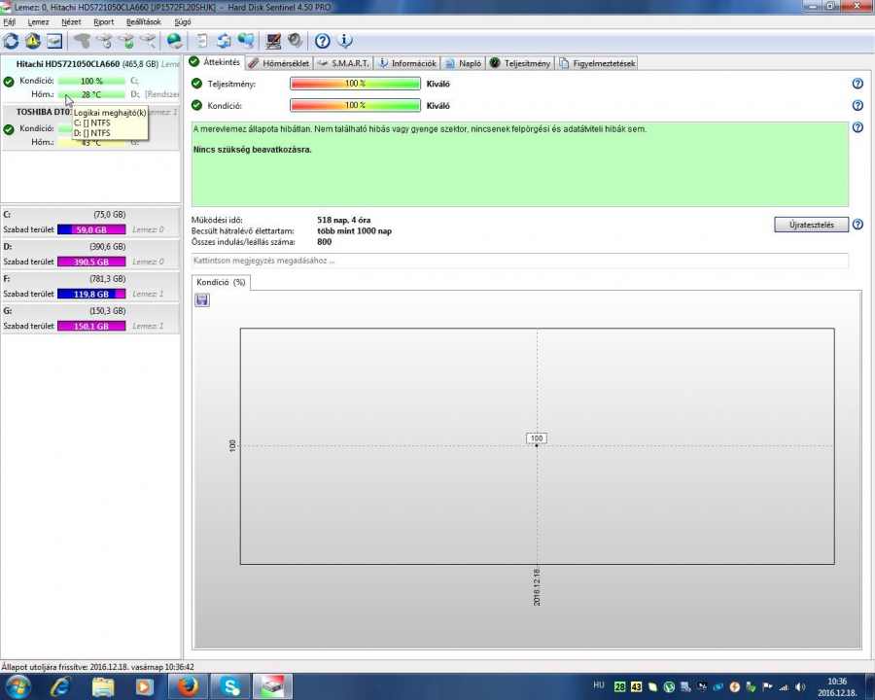Click the Teljesítmény 100 % gradient bar
This screenshot has height=700, width=875.
pyautogui.click(x=355, y=84)
